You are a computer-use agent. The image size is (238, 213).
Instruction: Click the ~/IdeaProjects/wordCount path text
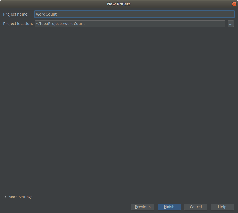(60, 24)
